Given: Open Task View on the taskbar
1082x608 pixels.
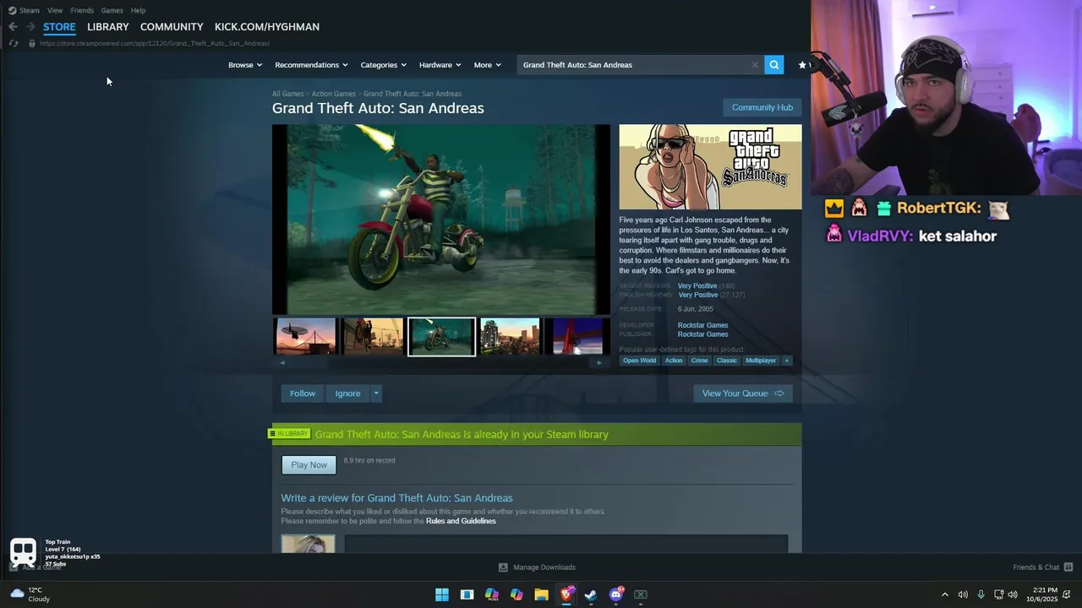Looking at the screenshot, I should [467, 594].
